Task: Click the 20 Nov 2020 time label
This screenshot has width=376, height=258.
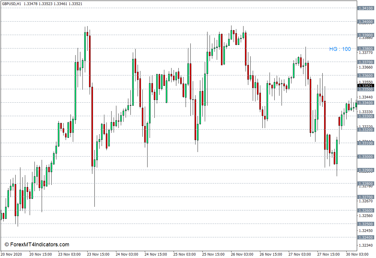Action: point(11,254)
